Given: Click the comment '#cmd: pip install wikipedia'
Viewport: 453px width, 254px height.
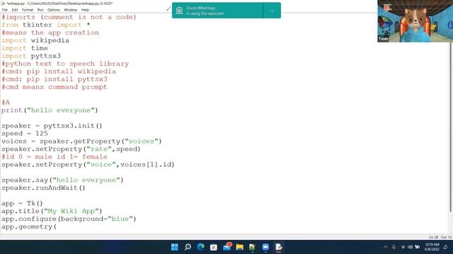Looking at the screenshot, I should pyautogui.click(x=59, y=71).
